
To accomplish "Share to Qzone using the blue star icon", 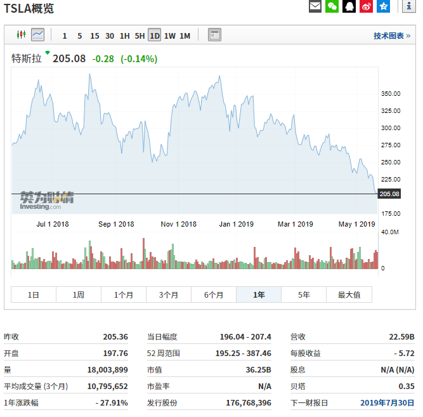I will [x=383, y=6].
